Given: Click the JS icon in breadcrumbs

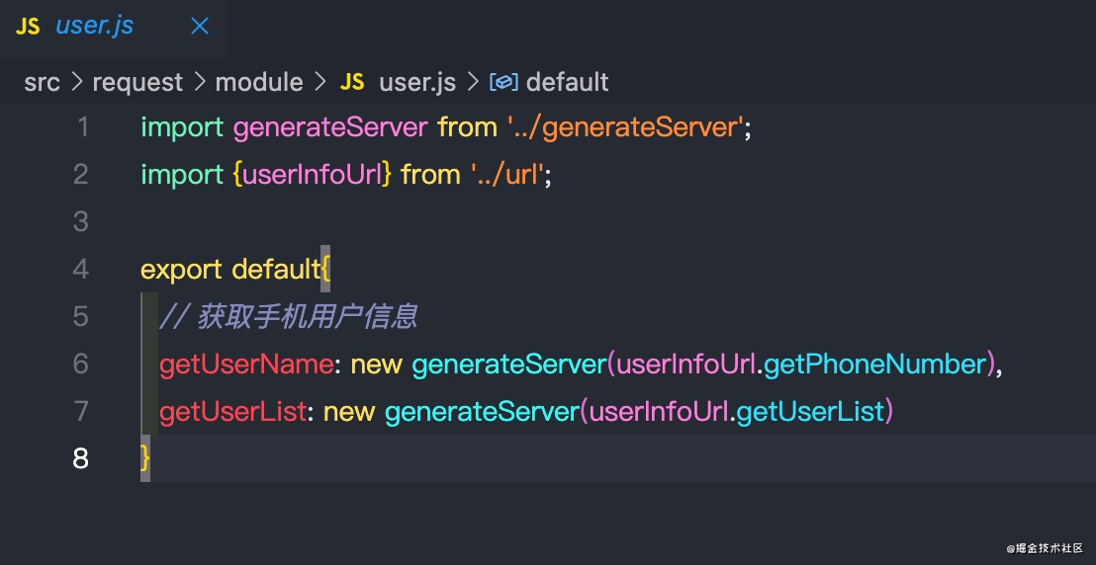Looking at the screenshot, I should (x=352, y=82).
